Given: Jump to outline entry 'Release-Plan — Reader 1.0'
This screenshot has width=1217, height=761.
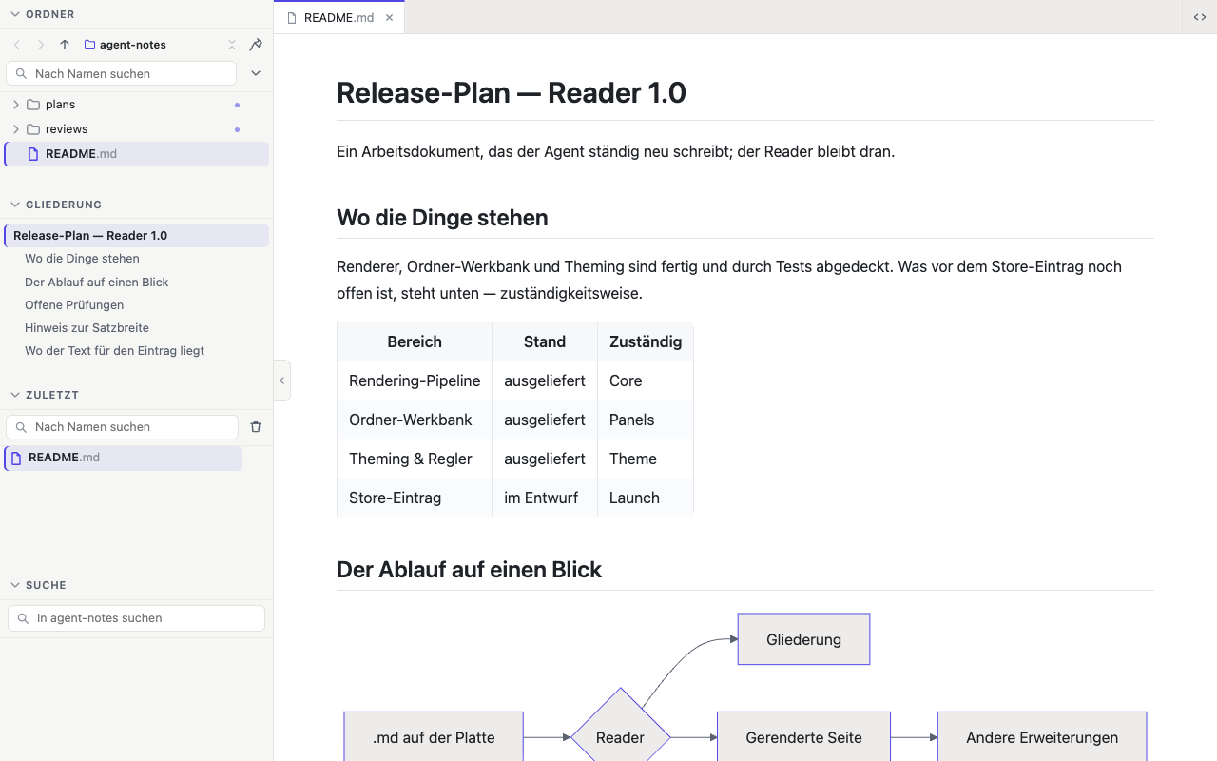Looking at the screenshot, I should pos(137,236).
